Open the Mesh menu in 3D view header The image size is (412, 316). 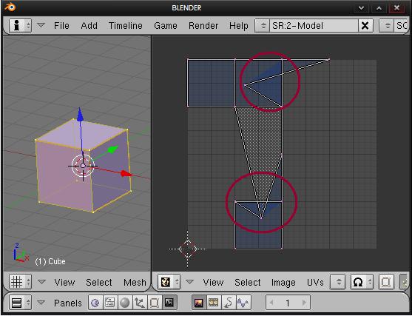click(x=135, y=283)
